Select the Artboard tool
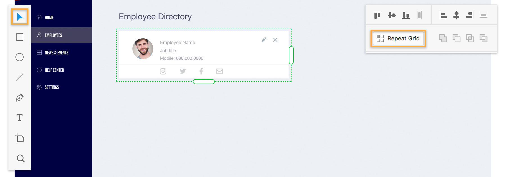Image resolution: width=506 pixels, height=177 pixels. coord(20,138)
